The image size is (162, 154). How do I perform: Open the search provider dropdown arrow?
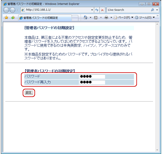tap(157, 10)
